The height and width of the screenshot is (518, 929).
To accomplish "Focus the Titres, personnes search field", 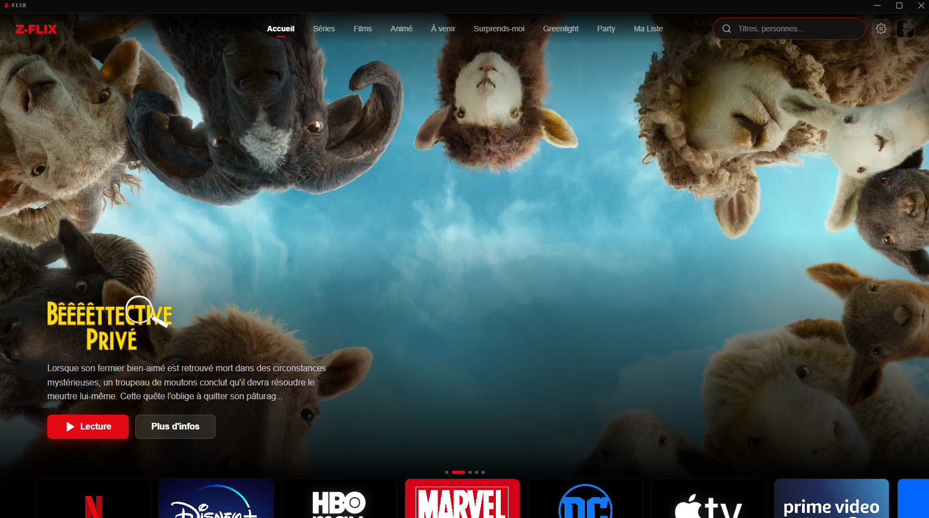I will pyautogui.click(x=789, y=29).
